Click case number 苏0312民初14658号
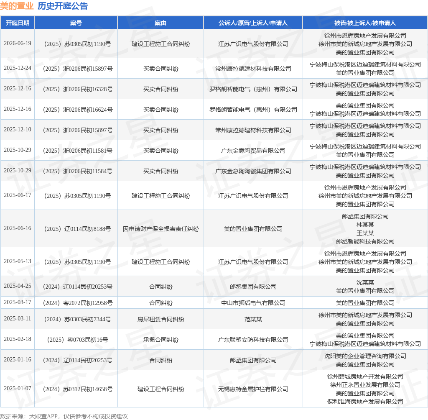 click(88, 389)
